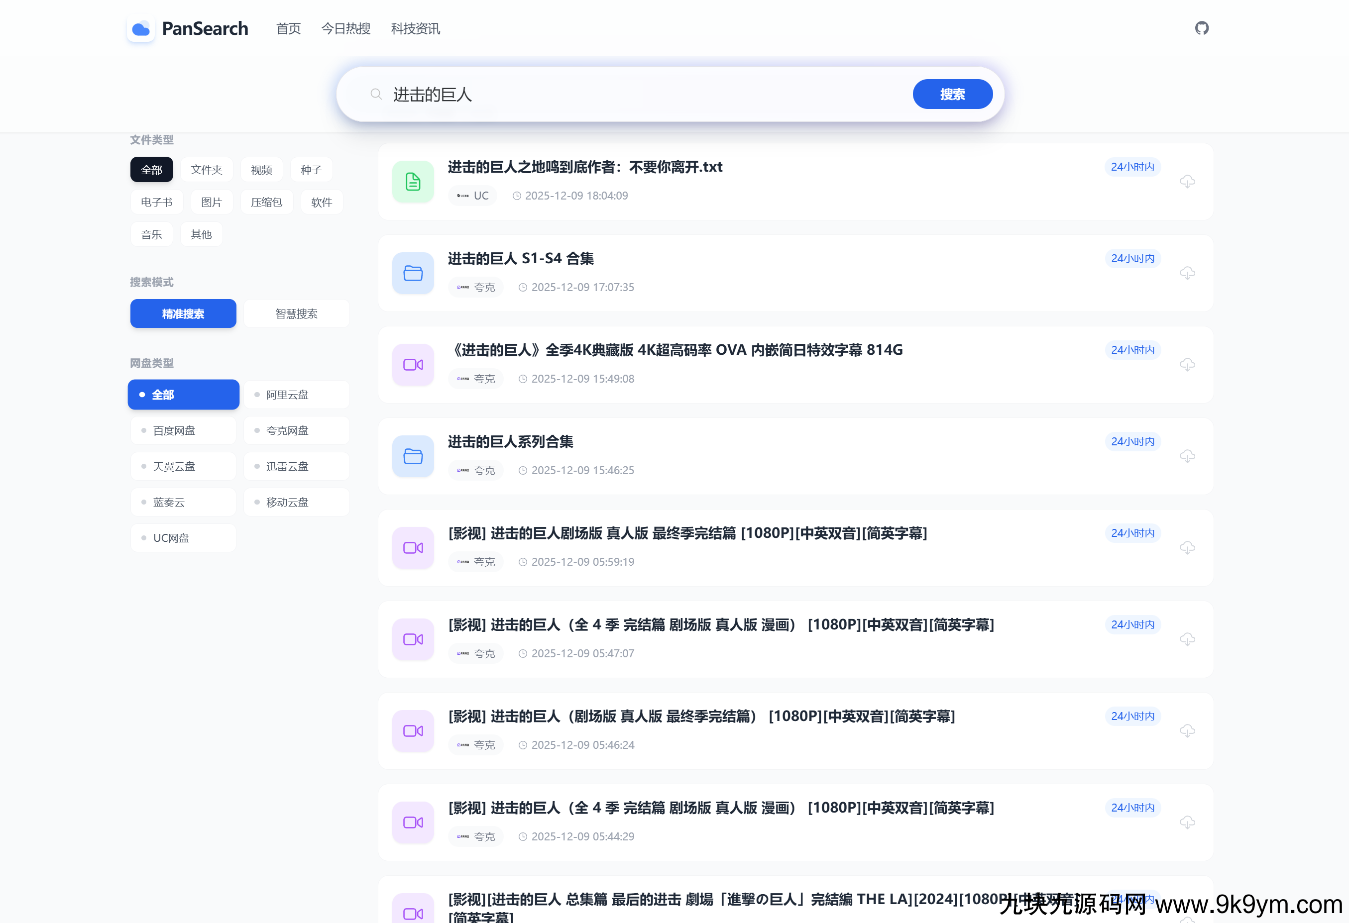1349x923 pixels.
Task: Click the video icon on the 4K典藏版 result
Action: (x=412, y=364)
